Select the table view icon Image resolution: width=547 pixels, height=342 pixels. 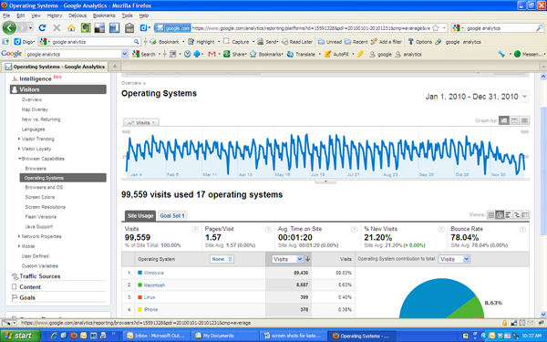(490, 214)
